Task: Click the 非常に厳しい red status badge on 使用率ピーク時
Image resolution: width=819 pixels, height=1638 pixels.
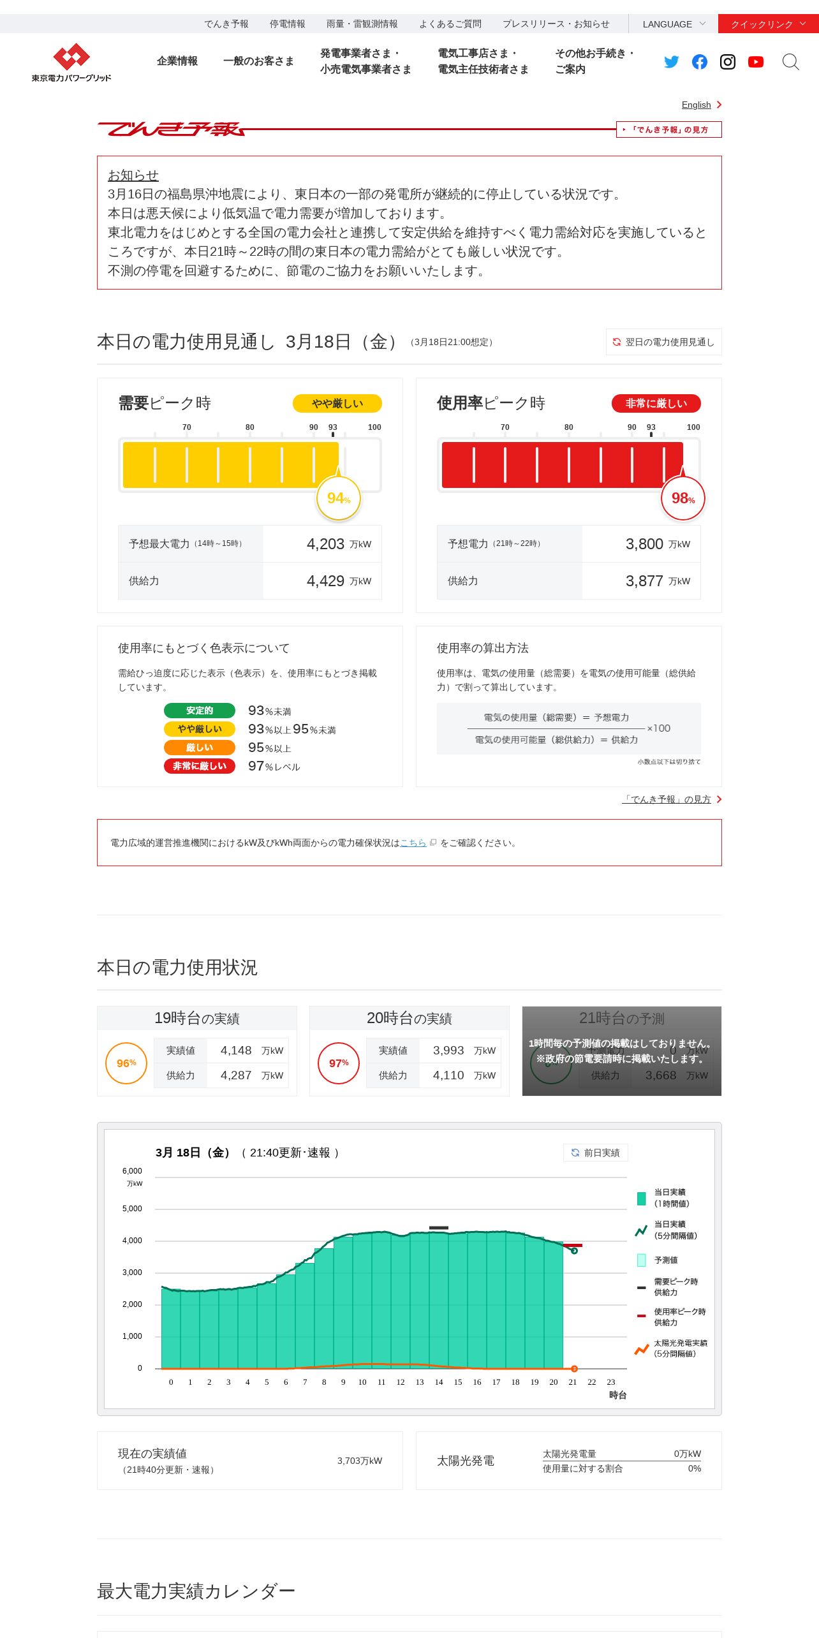Action: click(x=656, y=403)
